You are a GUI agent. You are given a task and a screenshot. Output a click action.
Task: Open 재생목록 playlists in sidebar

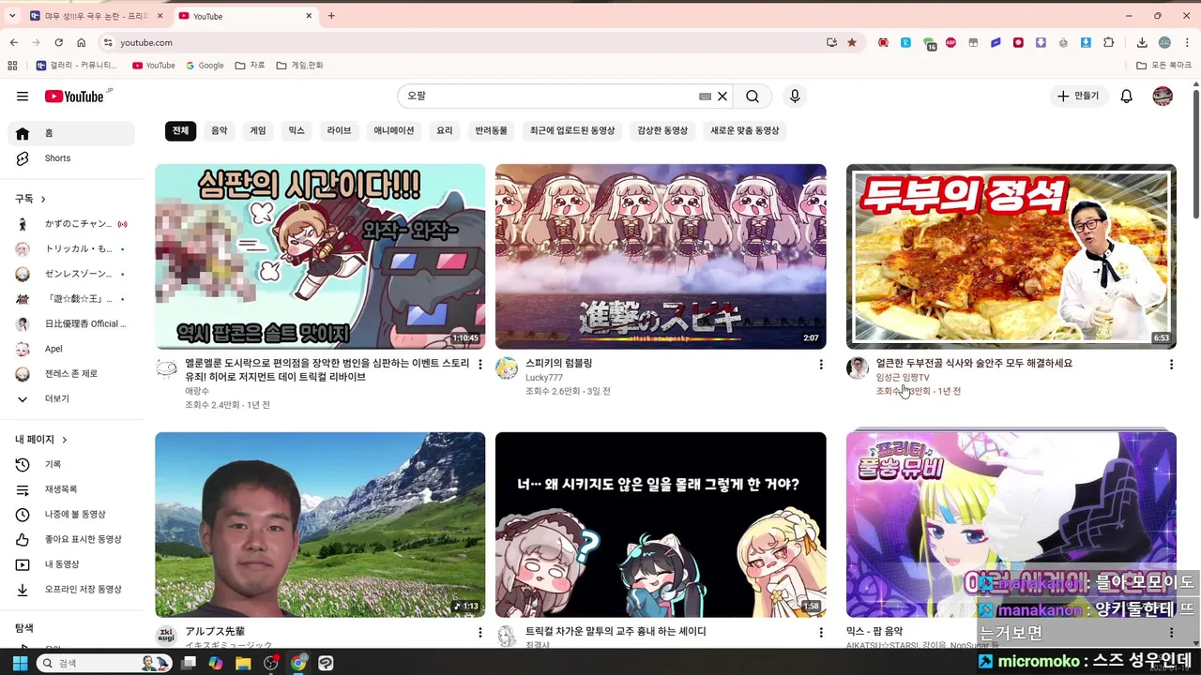(71, 489)
